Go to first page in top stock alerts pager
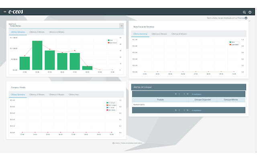Image resolution: width=257 pixels, height=161 pixels. click(x=176, y=94)
